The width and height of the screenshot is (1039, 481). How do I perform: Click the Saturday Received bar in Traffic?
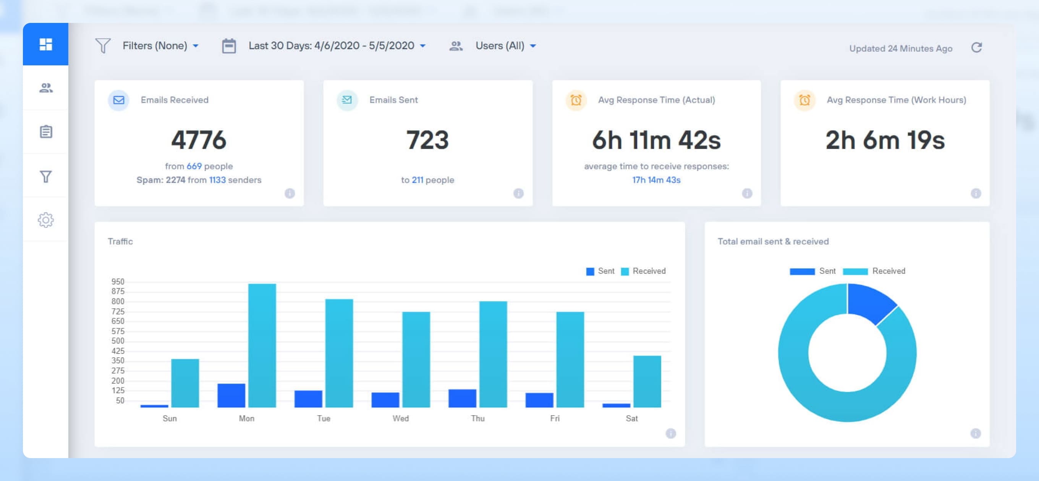pos(647,381)
